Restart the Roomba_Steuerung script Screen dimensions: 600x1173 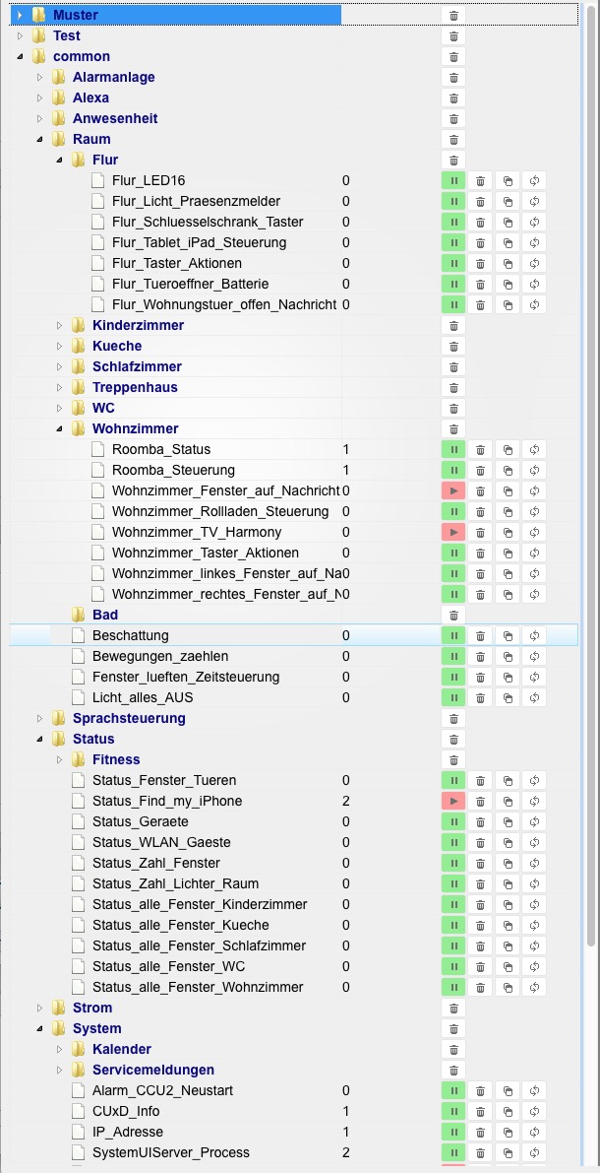tap(534, 470)
